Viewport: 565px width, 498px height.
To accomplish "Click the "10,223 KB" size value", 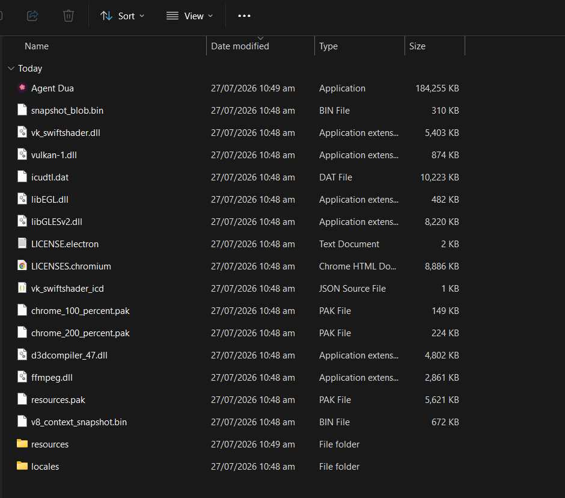I will coord(439,177).
